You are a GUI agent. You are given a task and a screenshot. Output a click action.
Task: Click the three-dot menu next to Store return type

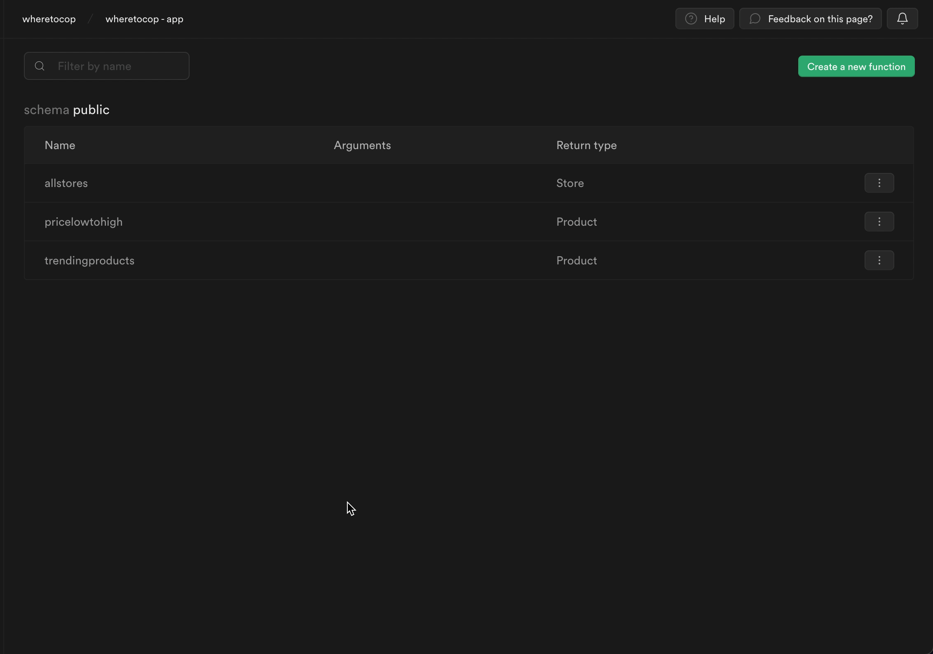(x=879, y=182)
